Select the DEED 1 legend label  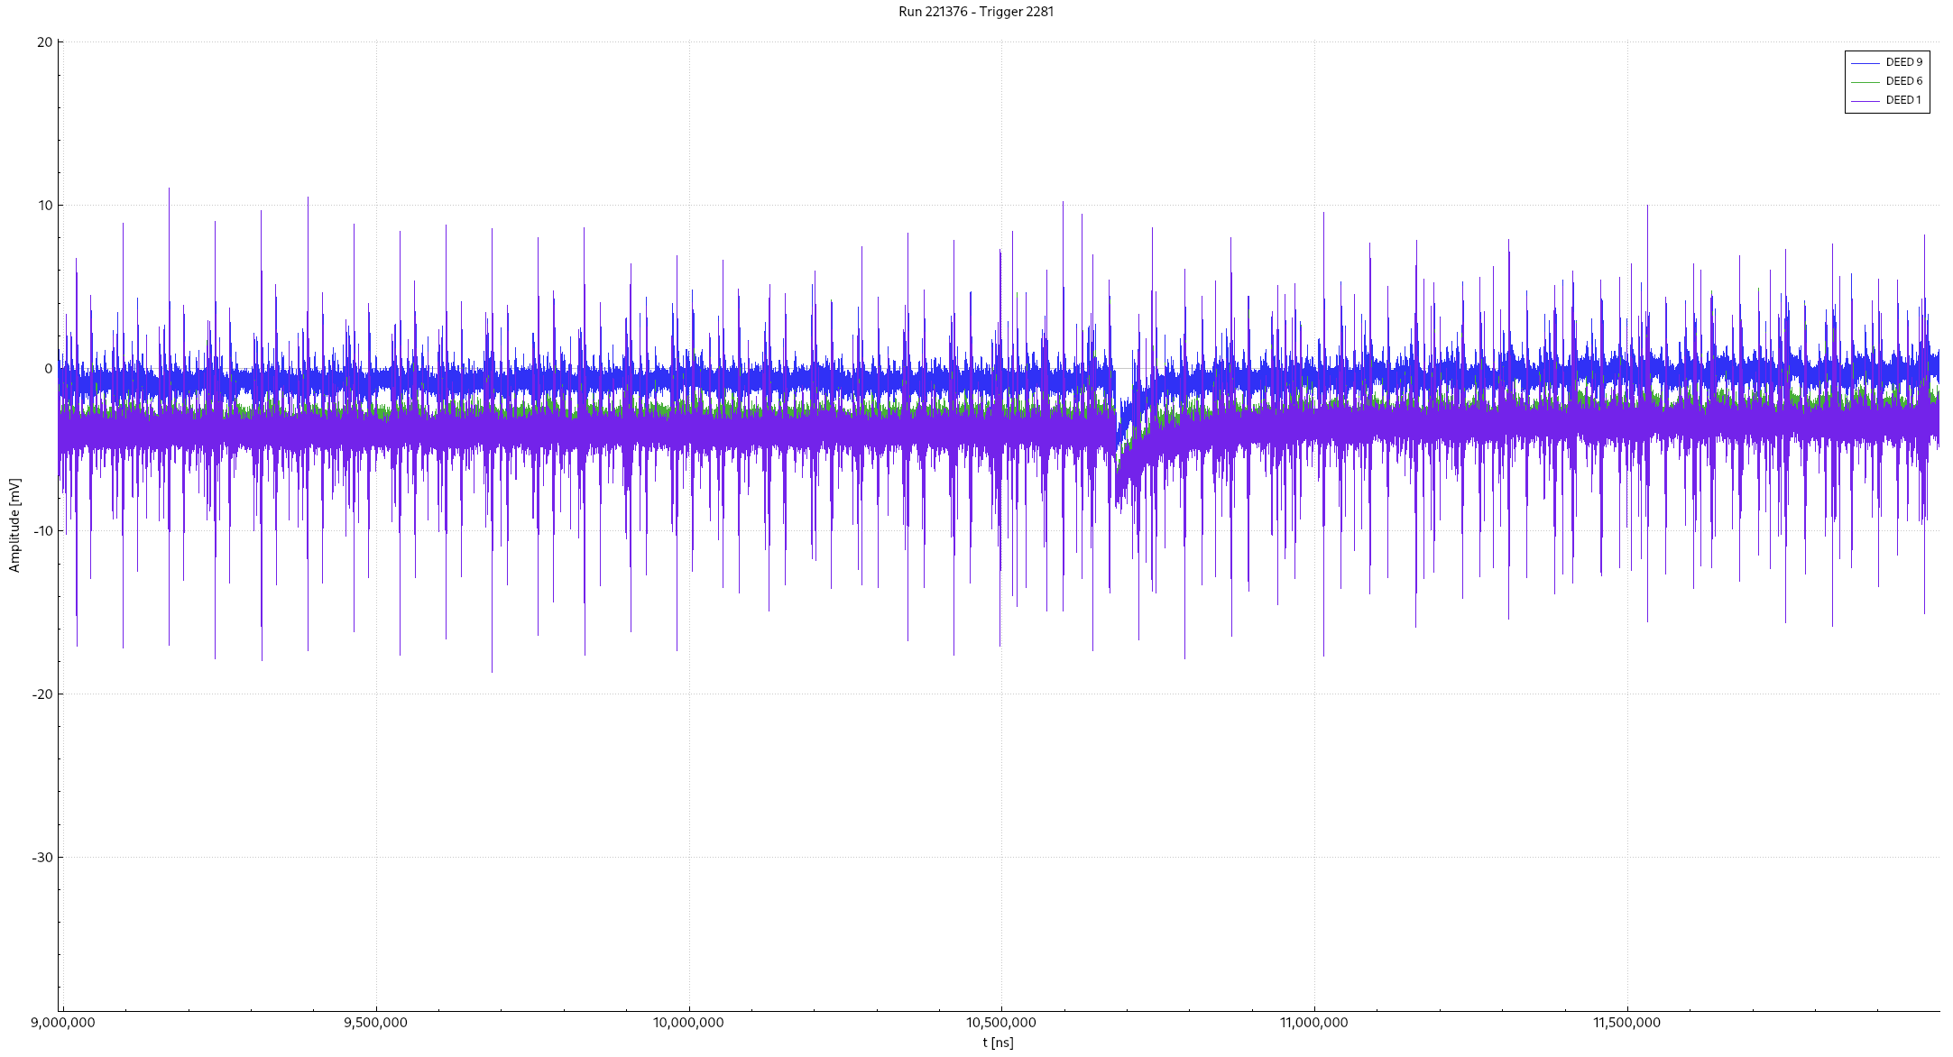pyautogui.click(x=1903, y=100)
